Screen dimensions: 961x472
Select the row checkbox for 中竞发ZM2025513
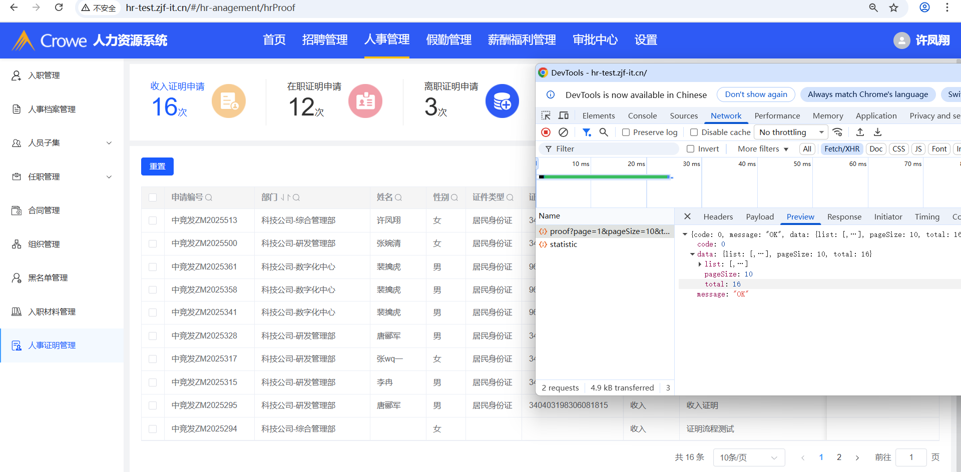(x=153, y=220)
